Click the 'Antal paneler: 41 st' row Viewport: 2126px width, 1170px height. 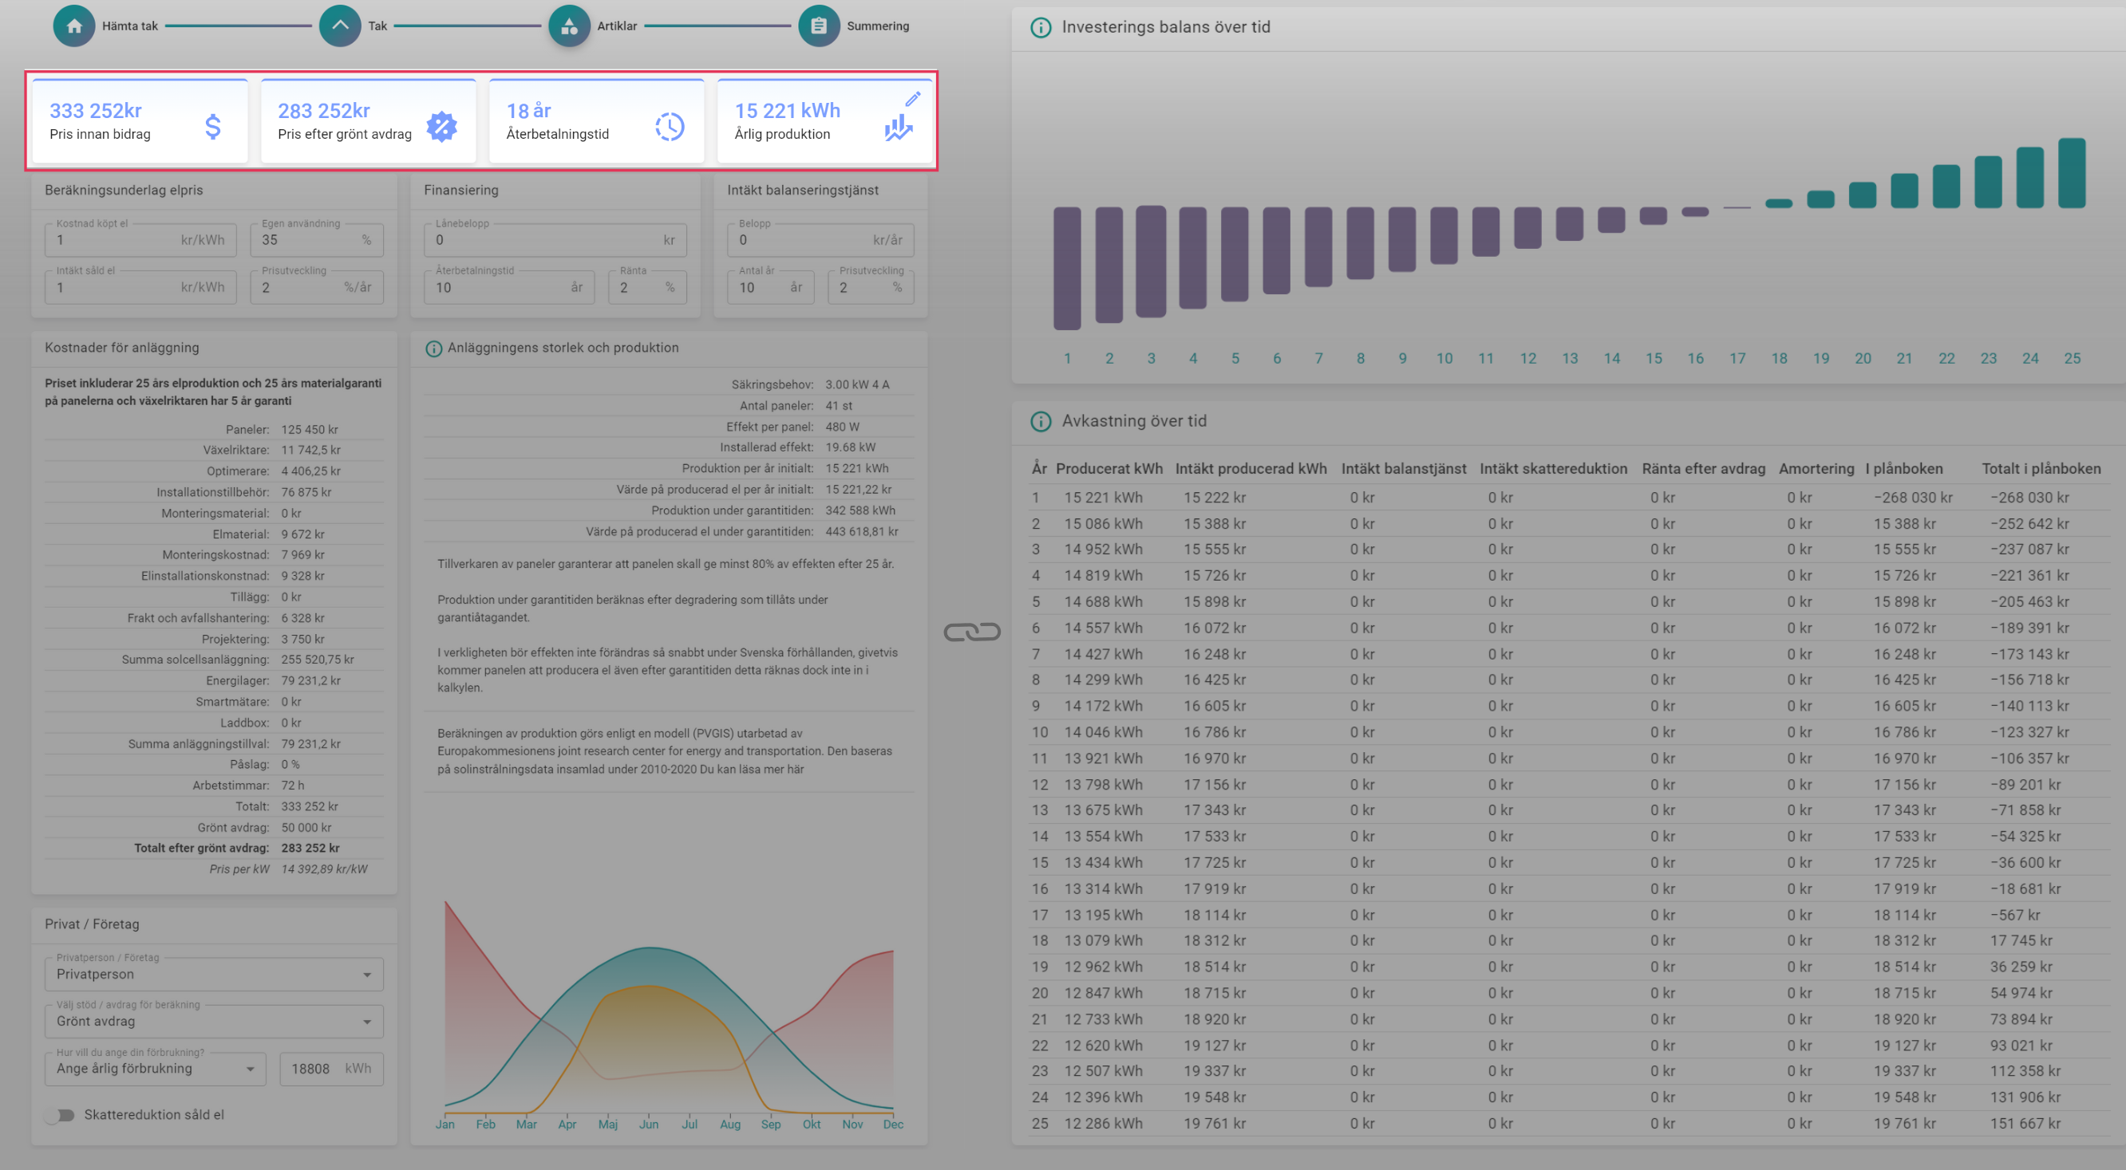pyautogui.click(x=670, y=407)
